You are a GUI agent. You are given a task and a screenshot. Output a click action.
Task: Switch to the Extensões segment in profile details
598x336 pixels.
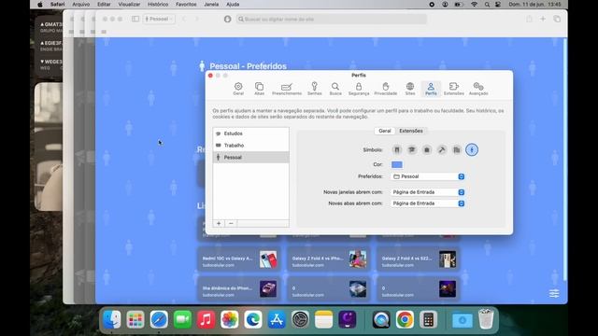[411, 131]
